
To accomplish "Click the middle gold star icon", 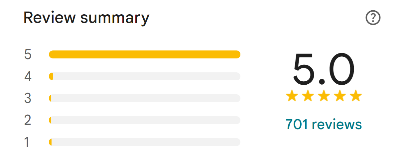I will (324, 96).
